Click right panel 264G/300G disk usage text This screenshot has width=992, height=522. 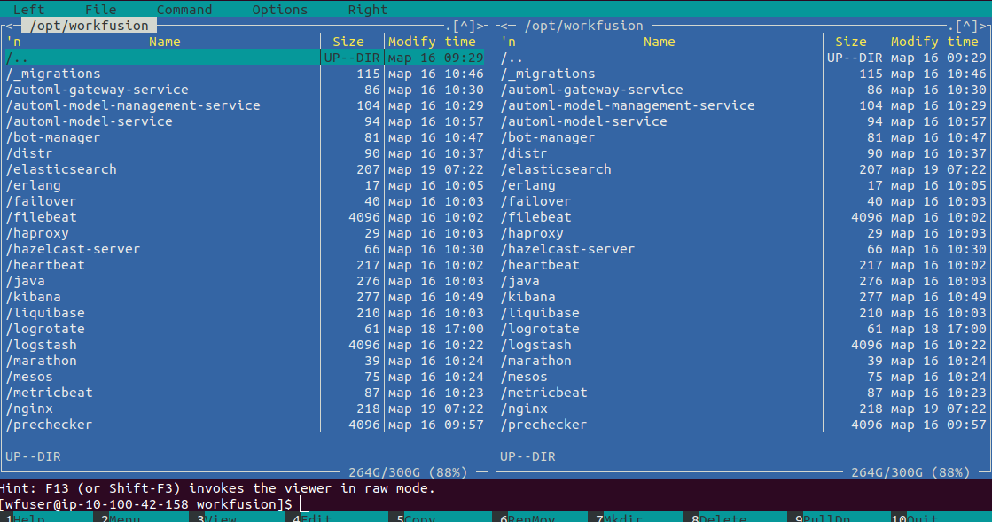click(x=910, y=472)
